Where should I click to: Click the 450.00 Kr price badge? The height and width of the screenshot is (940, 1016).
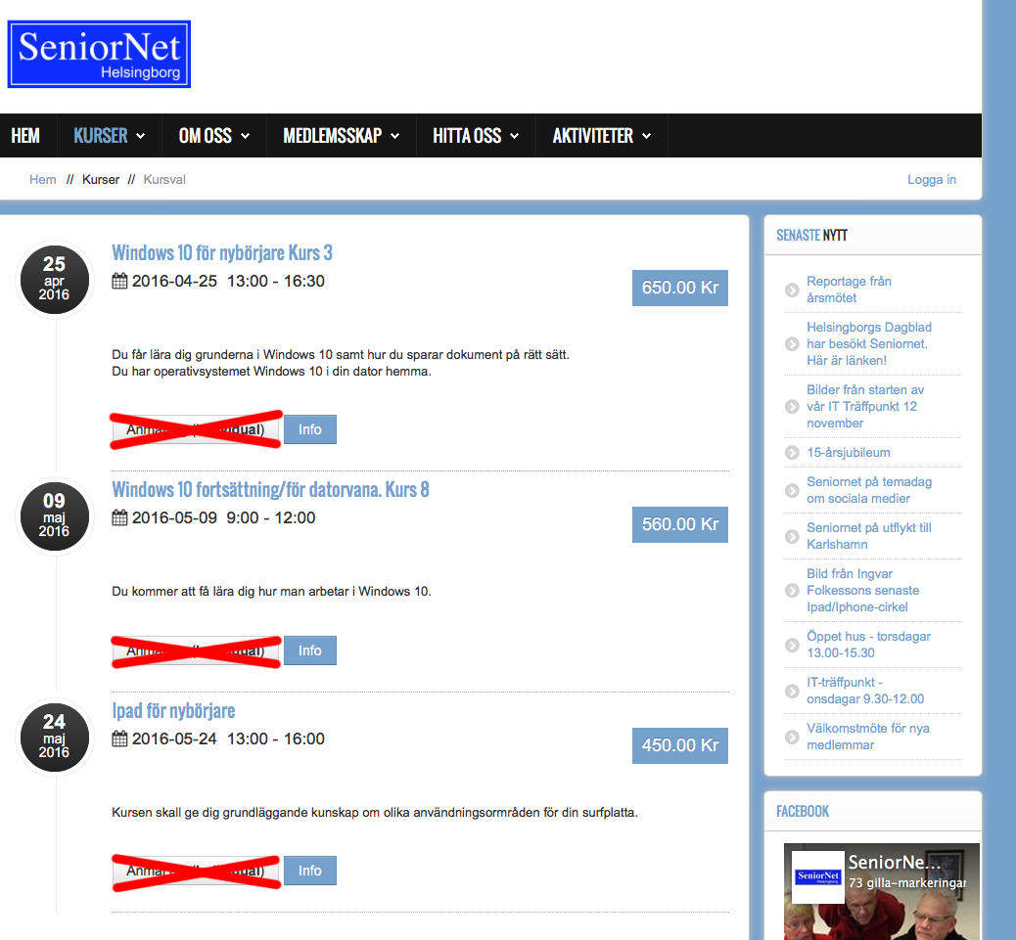(x=680, y=745)
